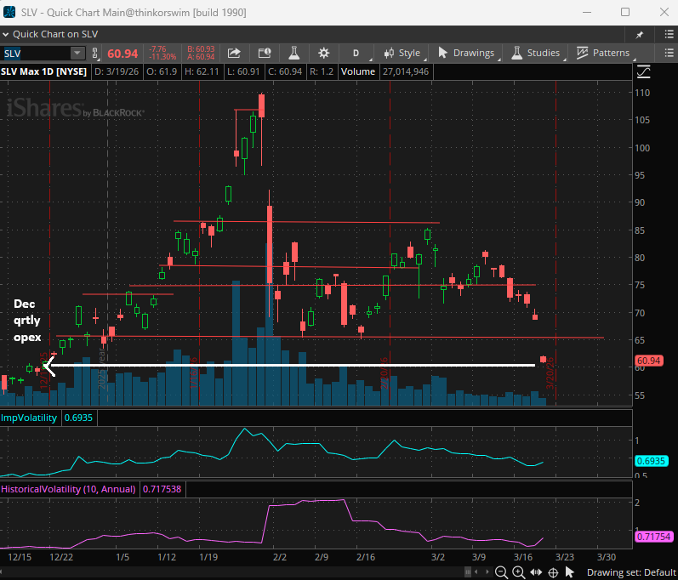Click the 110 price axis label

tap(642, 93)
